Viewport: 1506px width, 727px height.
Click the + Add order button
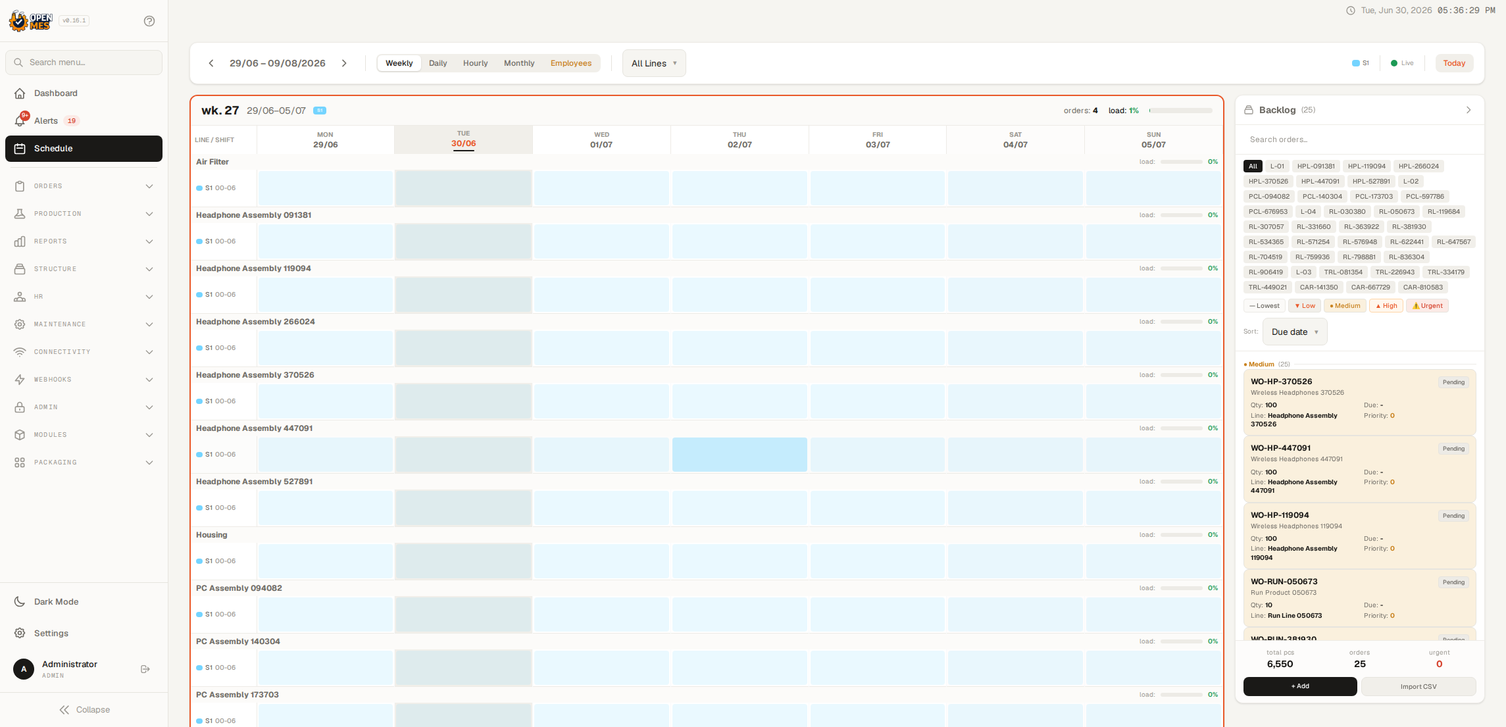tap(1299, 686)
